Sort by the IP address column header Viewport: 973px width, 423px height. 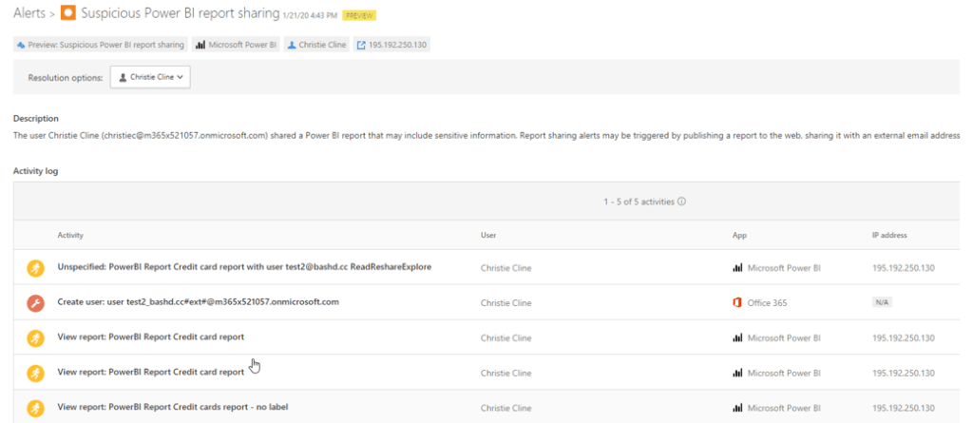[x=890, y=234]
